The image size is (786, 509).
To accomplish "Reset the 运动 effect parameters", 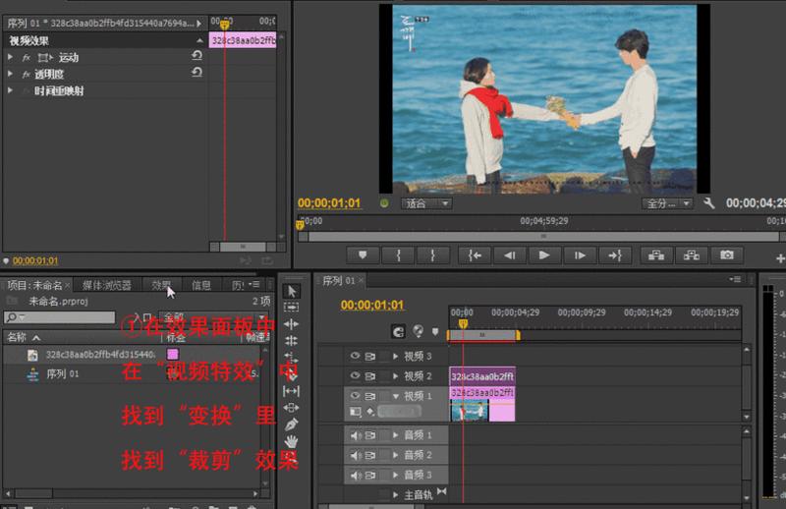I will click(197, 56).
